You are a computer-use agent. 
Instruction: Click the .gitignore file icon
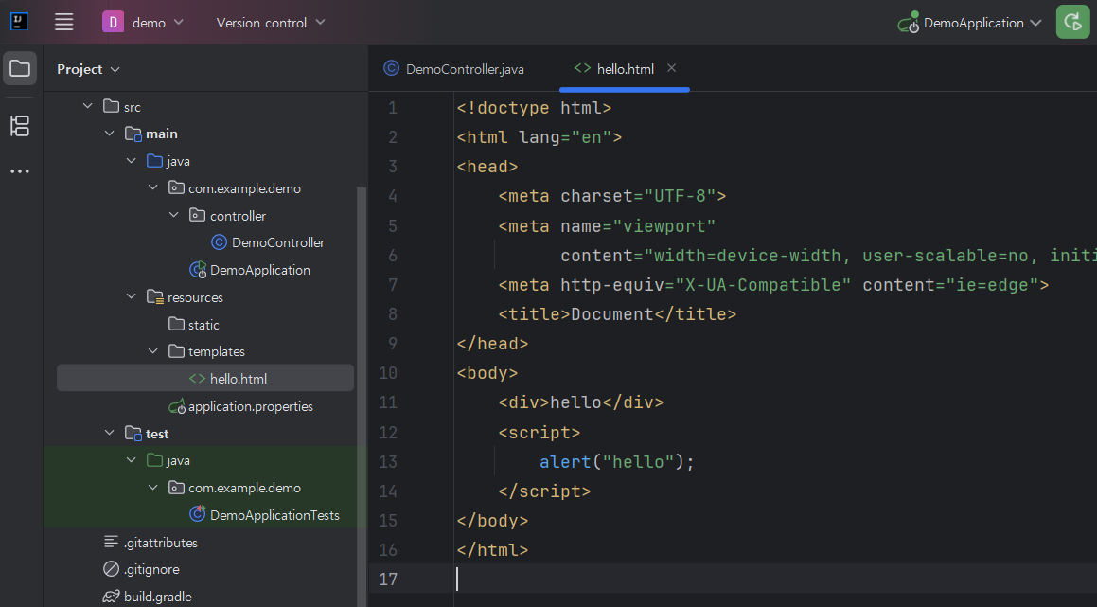tap(112, 569)
